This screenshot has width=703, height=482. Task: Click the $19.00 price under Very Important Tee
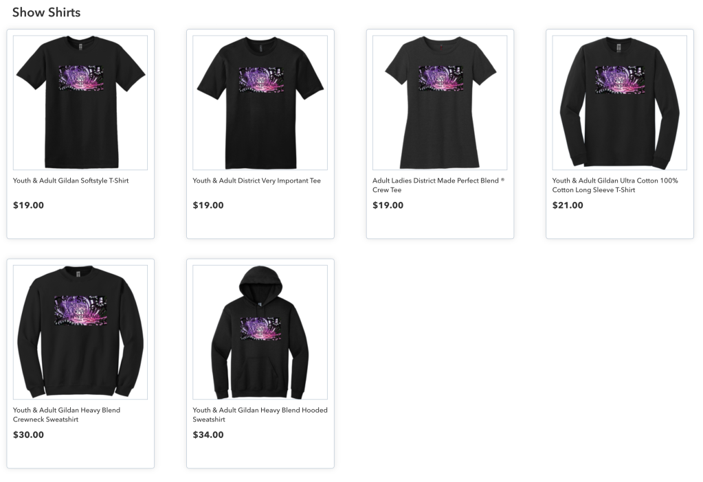coord(208,205)
